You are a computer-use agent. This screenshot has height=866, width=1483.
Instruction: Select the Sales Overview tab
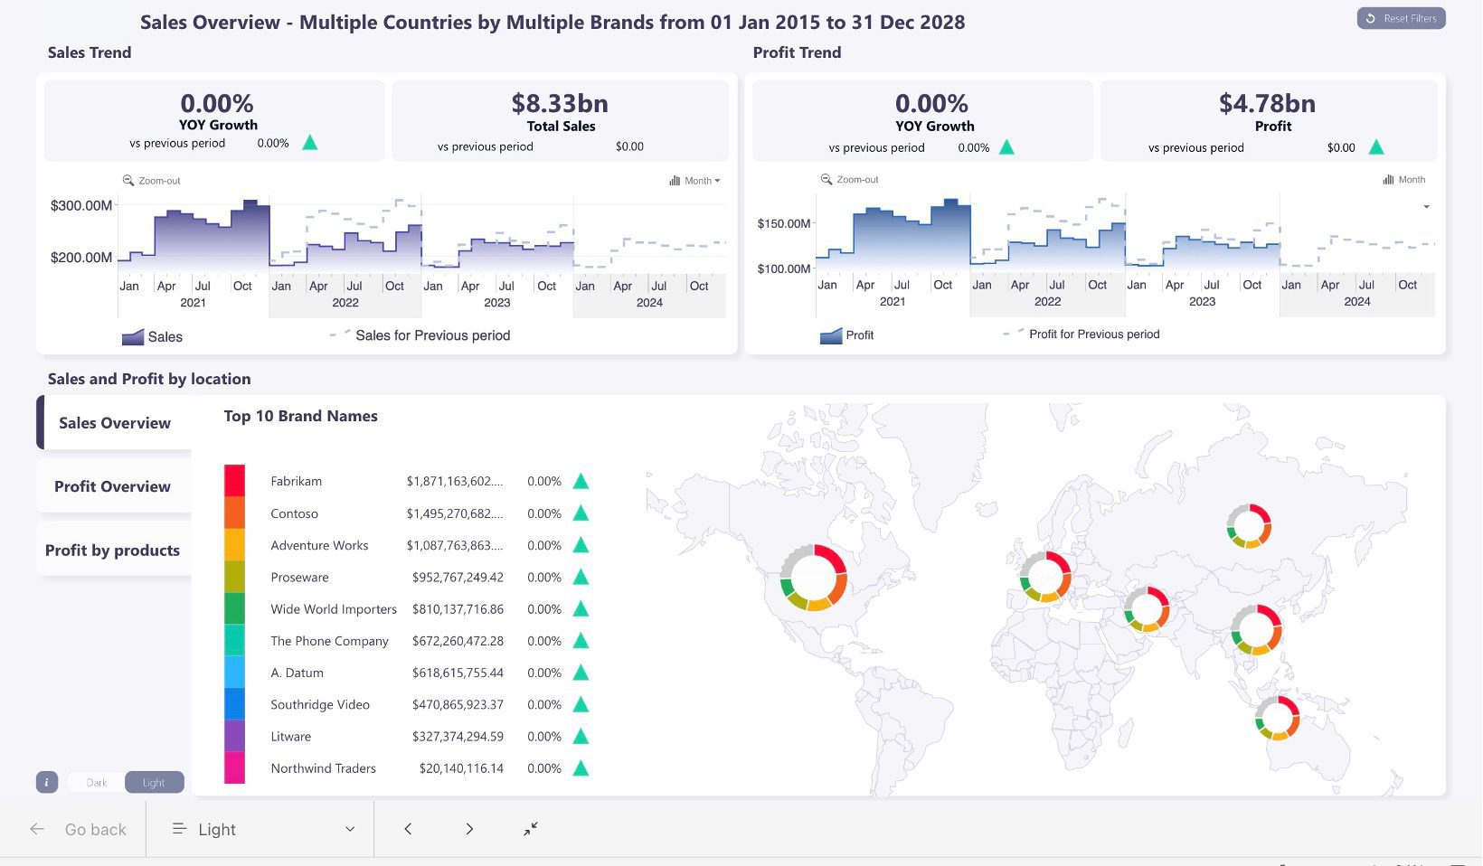[114, 422]
